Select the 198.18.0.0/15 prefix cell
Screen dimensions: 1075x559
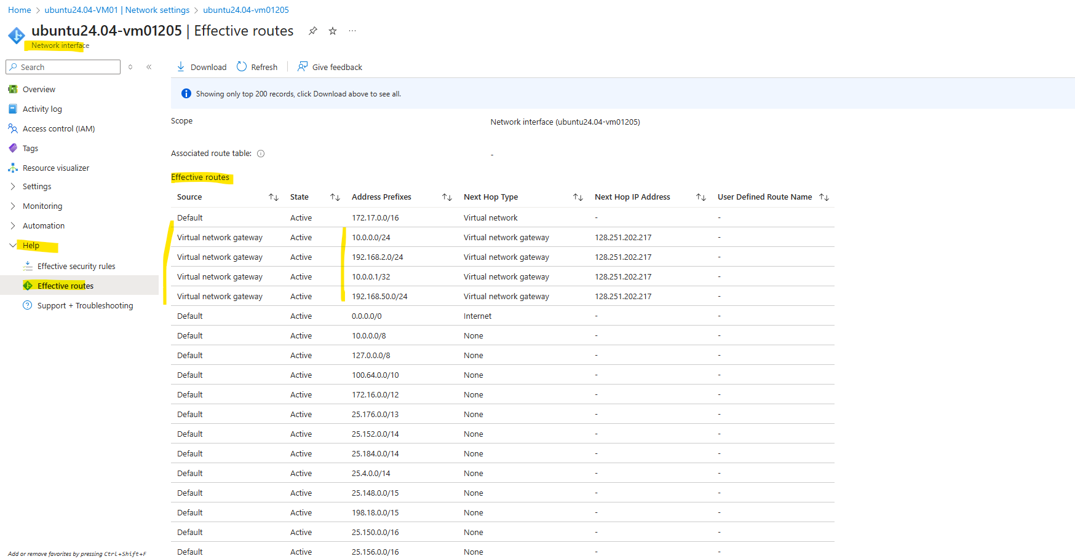click(375, 513)
